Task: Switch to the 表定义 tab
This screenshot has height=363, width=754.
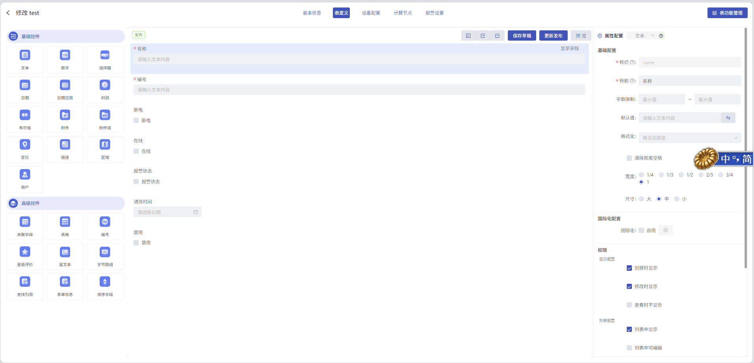Action: coord(341,13)
